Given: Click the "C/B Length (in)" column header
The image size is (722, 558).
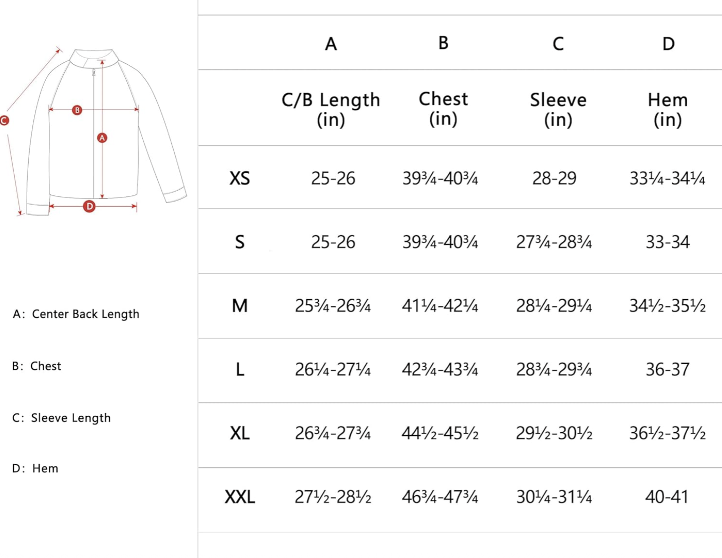Looking at the screenshot, I should pos(331,109).
